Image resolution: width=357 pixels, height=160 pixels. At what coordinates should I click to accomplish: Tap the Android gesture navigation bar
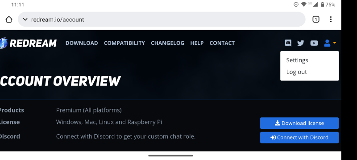(x=170, y=156)
